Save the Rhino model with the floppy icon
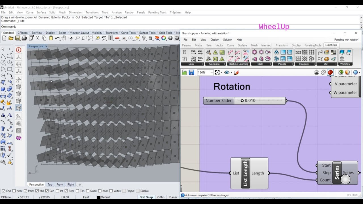 pyautogui.click(x=18, y=38)
